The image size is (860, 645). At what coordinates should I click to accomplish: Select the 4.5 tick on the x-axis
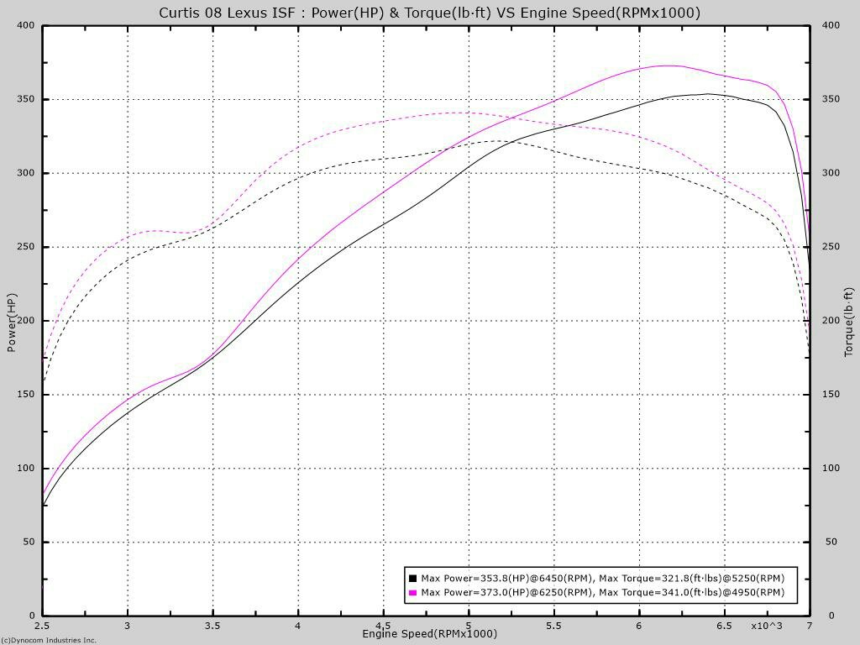click(x=383, y=626)
